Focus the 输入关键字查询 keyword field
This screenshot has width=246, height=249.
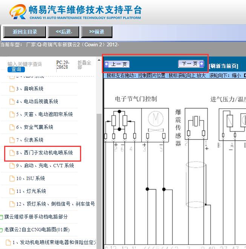(x=25, y=64)
